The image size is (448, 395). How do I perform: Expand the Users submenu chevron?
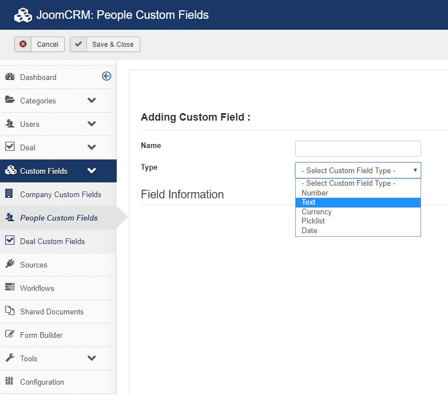tap(92, 123)
